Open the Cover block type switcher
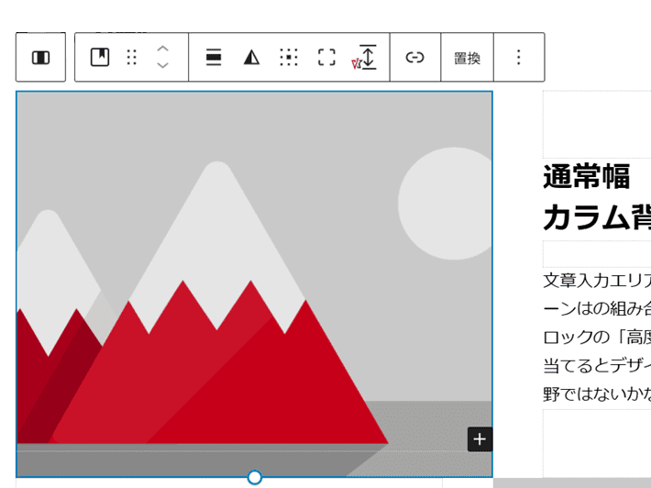 tap(100, 57)
